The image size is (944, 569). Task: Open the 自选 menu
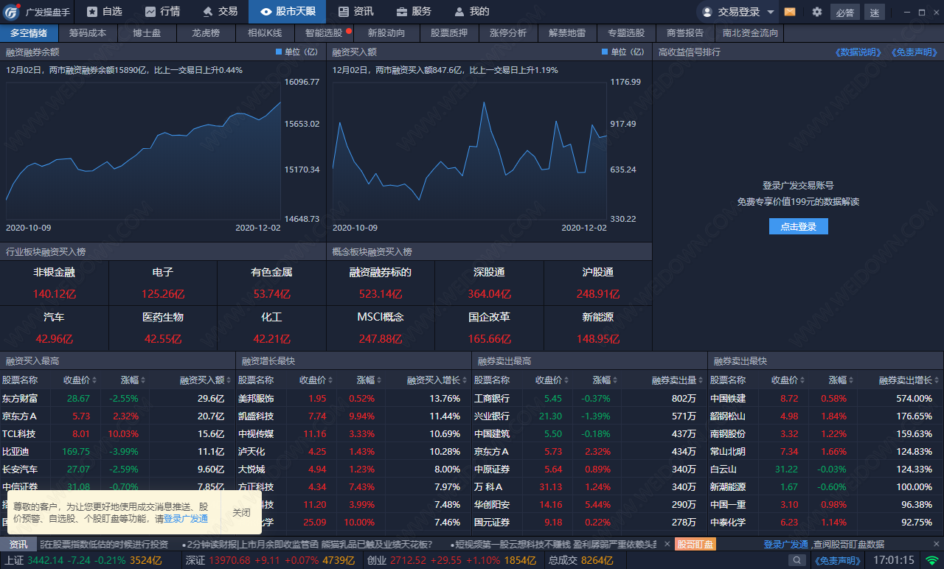coord(104,12)
